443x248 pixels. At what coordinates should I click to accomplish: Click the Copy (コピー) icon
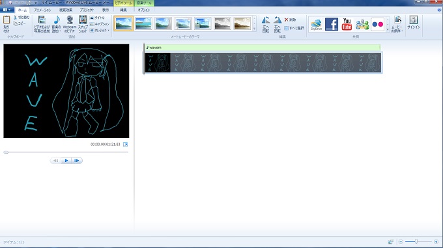pos(16,23)
